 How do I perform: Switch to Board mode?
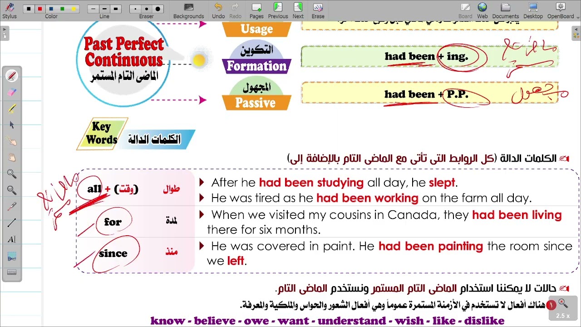click(465, 10)
